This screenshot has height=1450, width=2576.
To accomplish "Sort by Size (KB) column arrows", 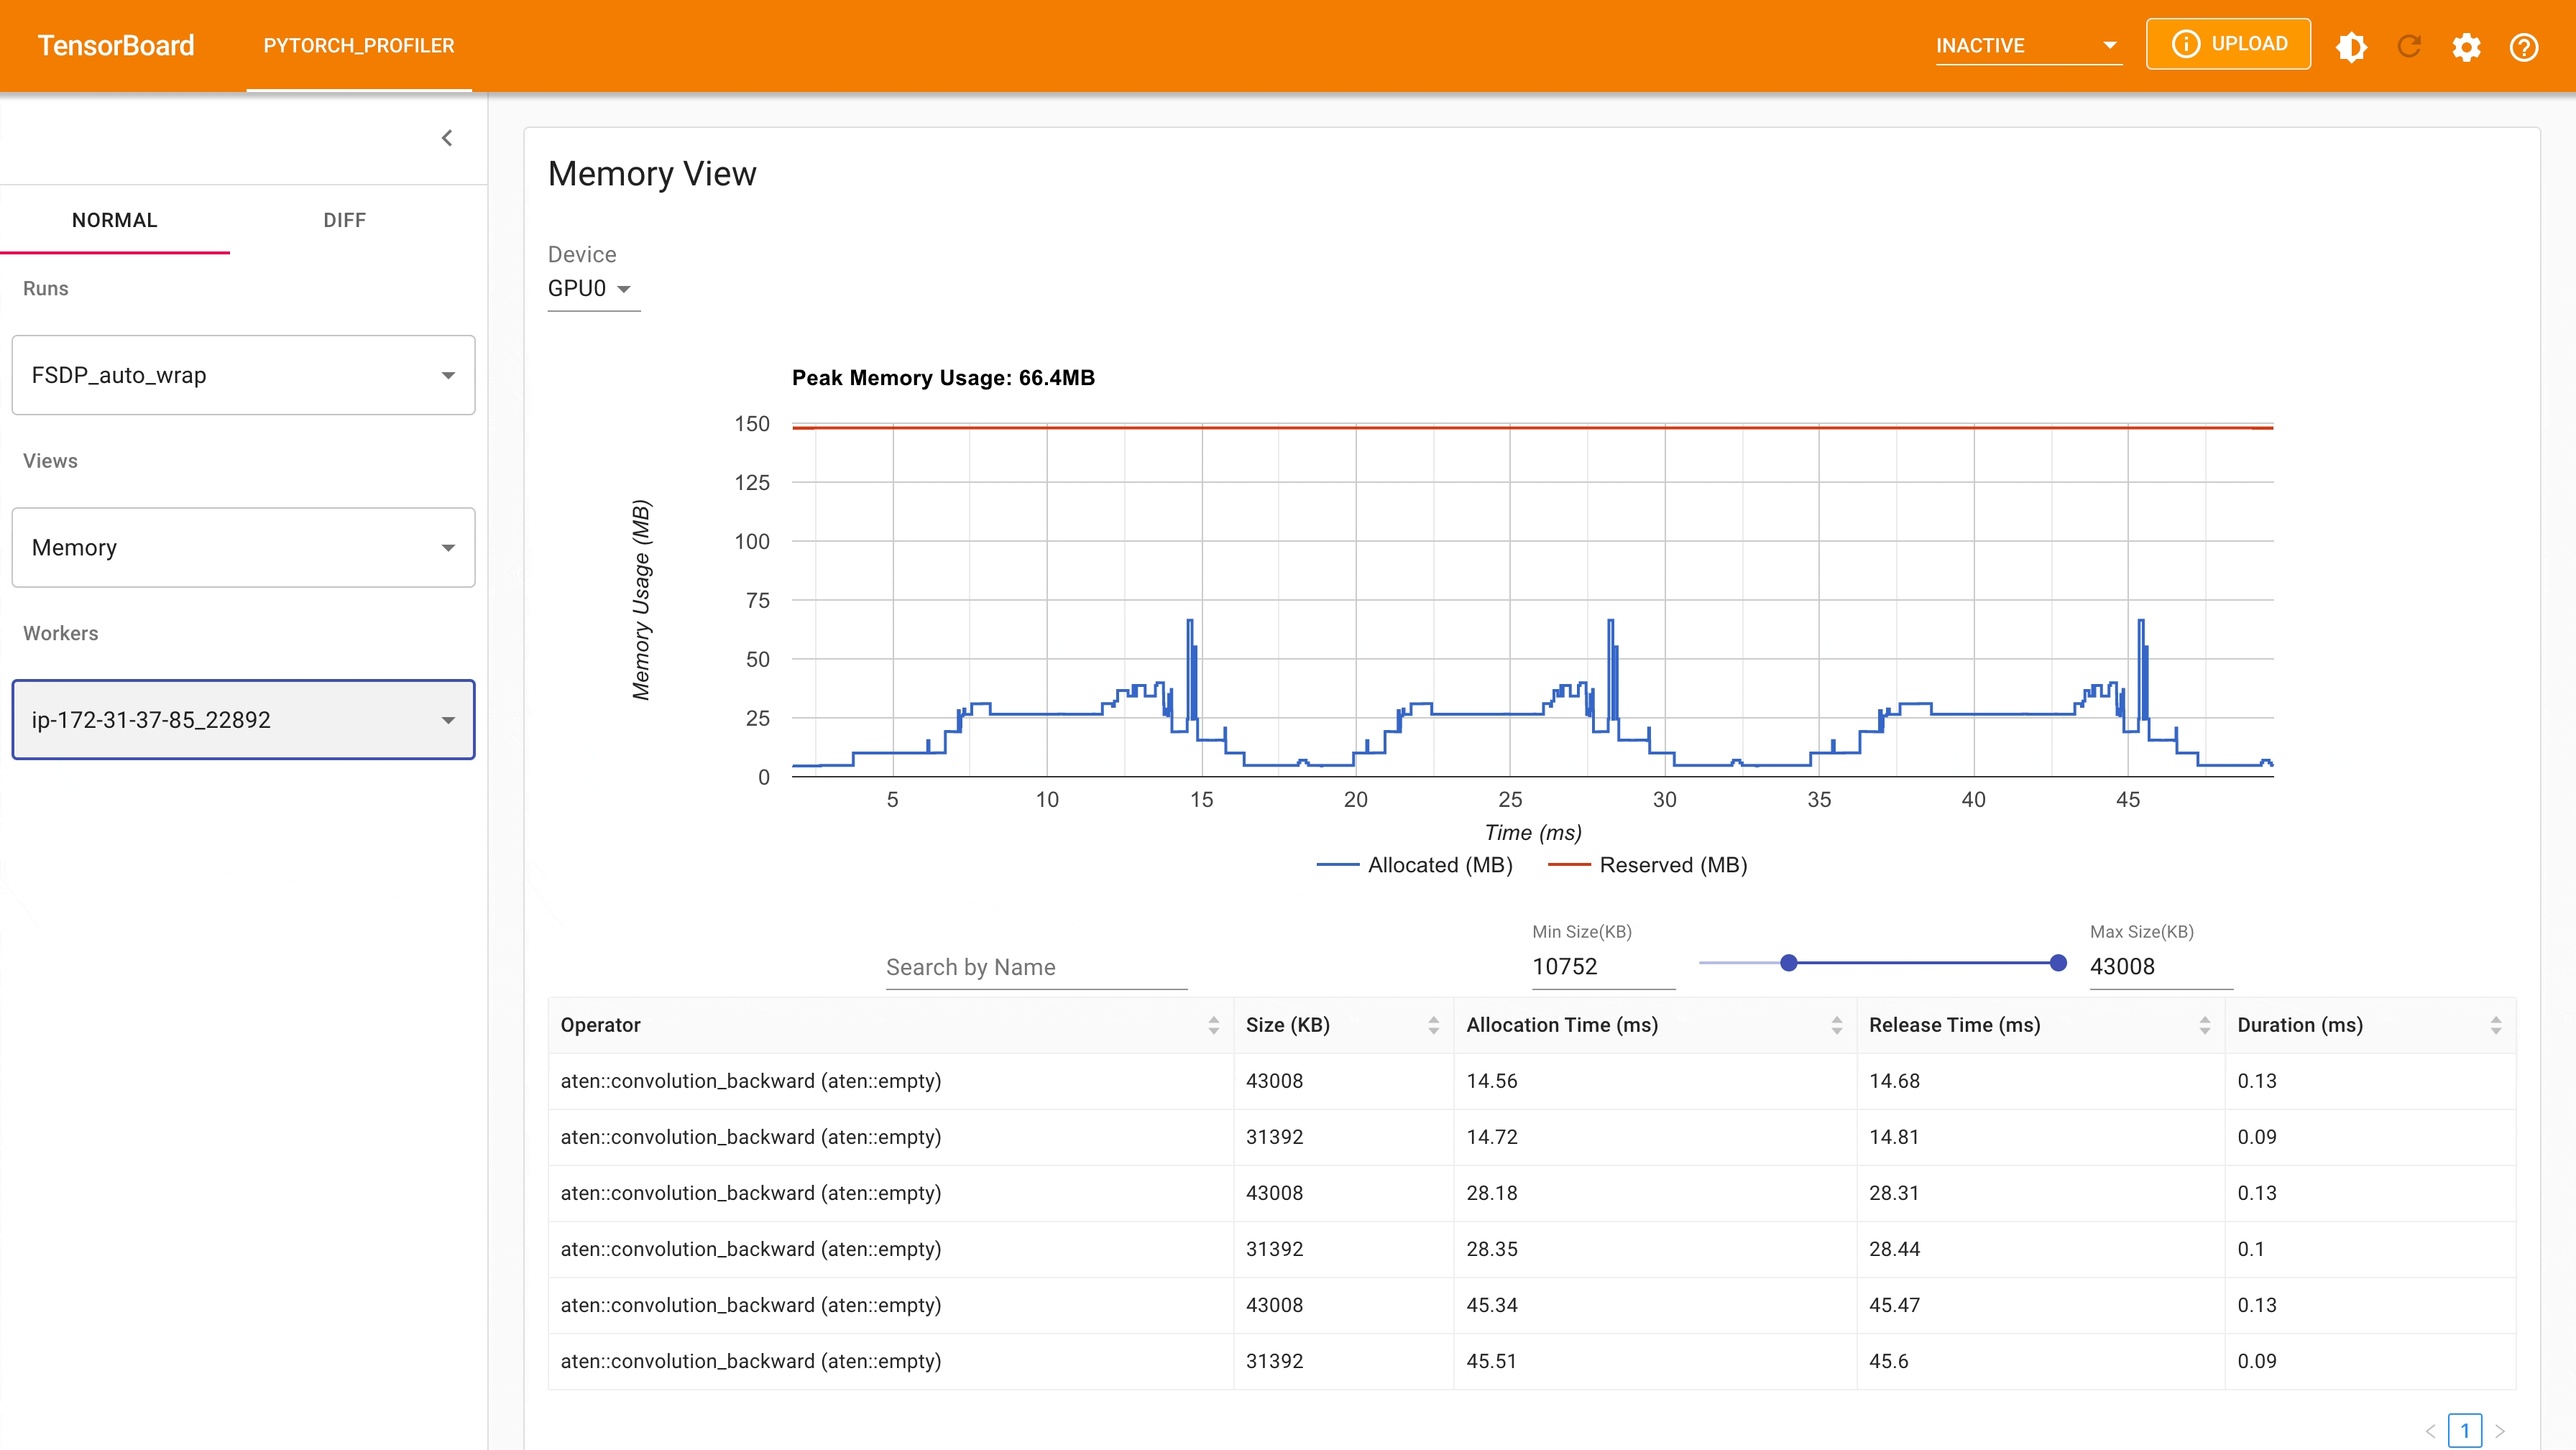I will click(x=1433, y=1025).
